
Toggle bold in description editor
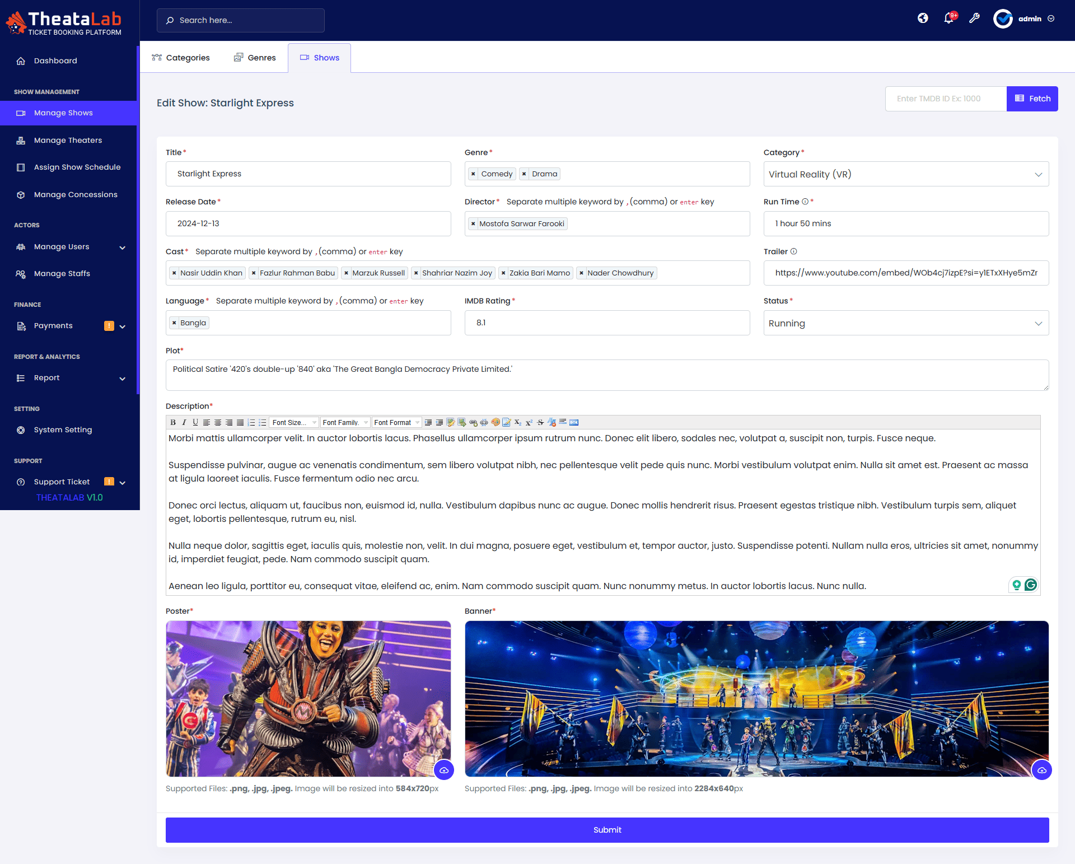pos(173,422)
